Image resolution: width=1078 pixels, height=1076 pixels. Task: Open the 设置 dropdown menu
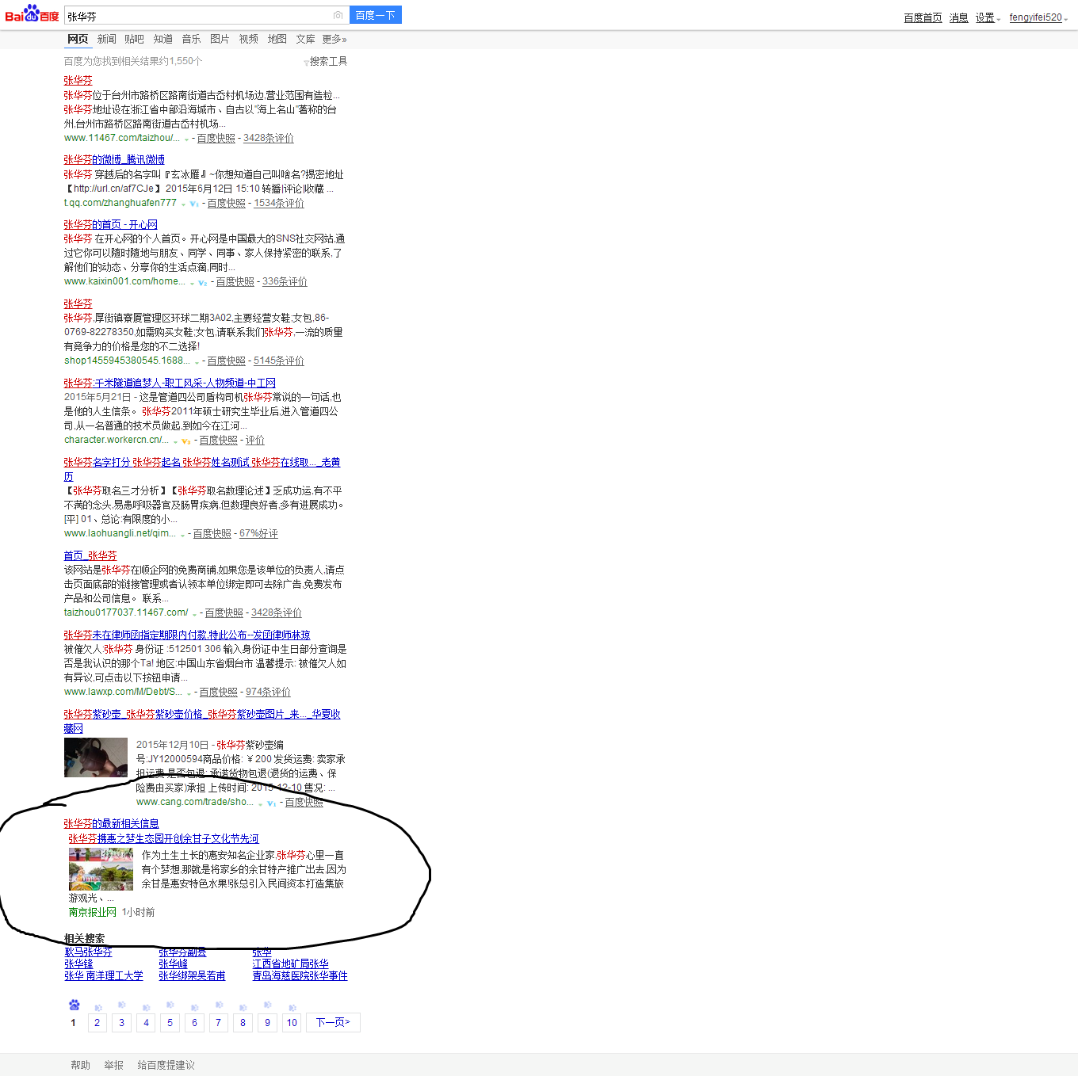(988, 17)
